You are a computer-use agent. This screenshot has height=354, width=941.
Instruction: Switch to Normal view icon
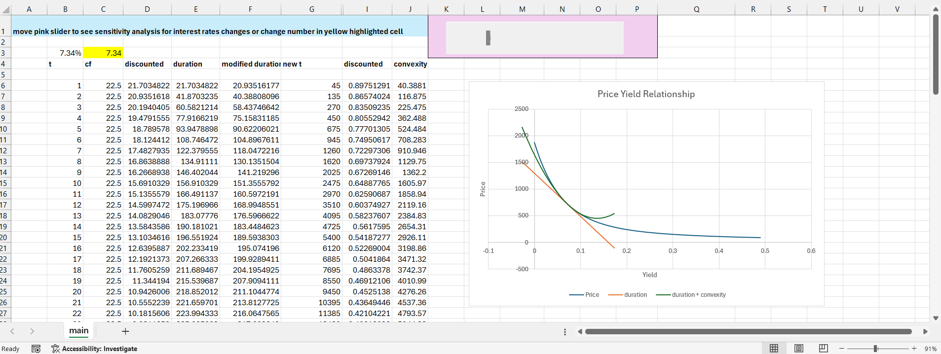(x=774, y=349)
